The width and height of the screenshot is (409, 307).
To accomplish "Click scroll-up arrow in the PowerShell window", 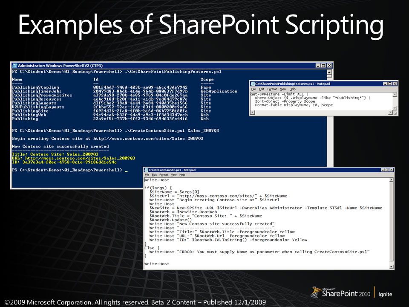I will pos(329,72).
